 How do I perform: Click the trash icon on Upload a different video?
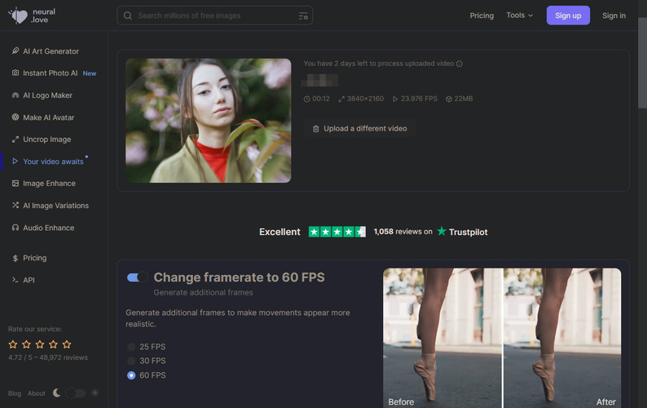click(x=316, y=129)
